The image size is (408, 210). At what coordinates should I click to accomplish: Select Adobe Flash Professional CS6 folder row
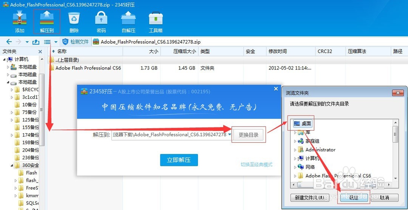pos(227,68)
